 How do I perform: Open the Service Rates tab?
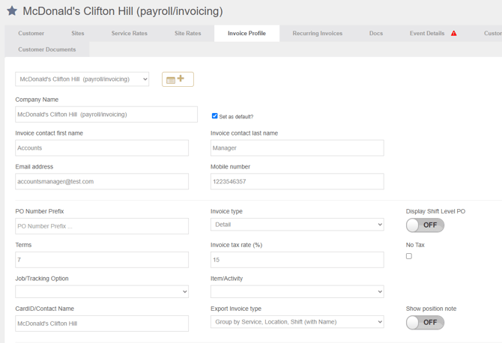pyautogui.click(x=130, y=33)
